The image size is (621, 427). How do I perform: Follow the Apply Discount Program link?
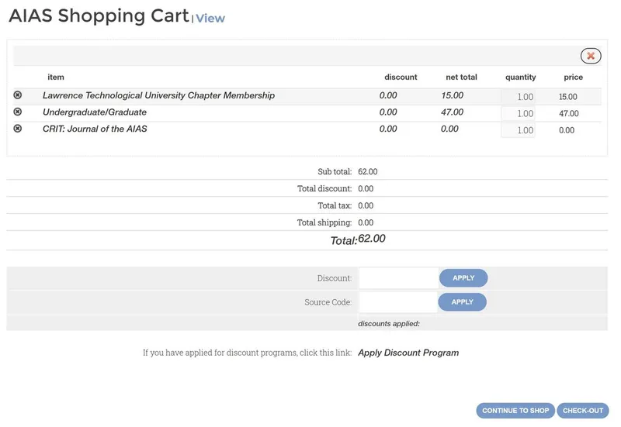408,353
